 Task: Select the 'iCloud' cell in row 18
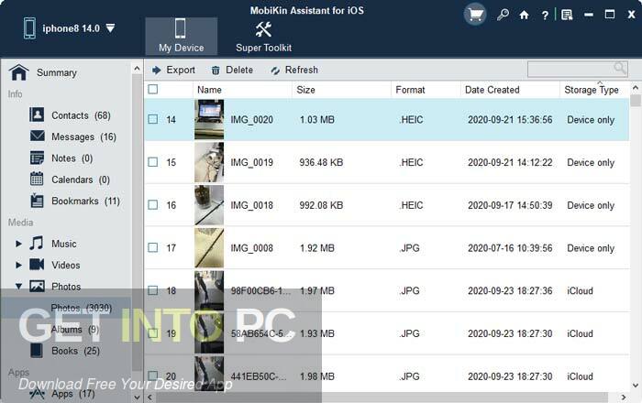coord(580,290)
